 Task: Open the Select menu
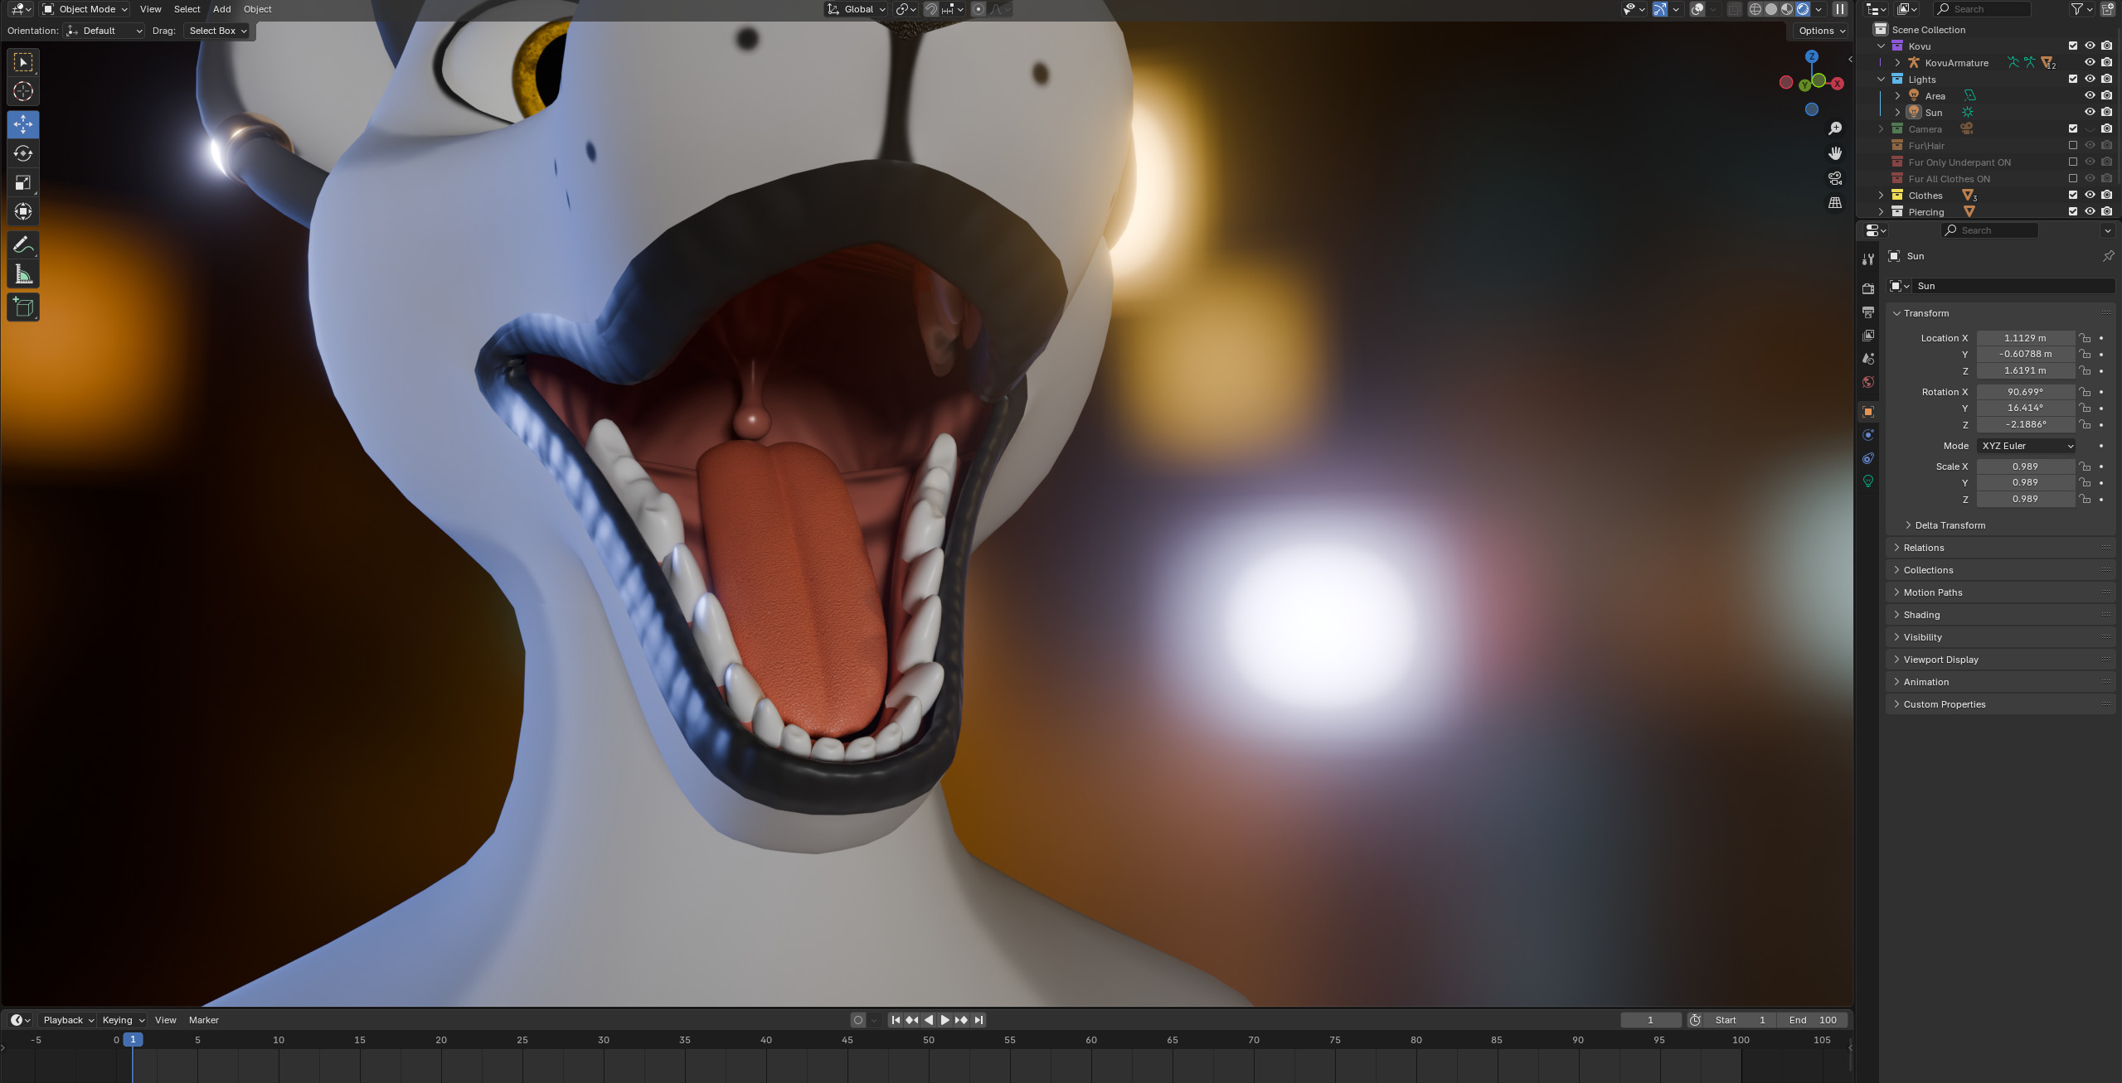click(x=187, y=9)
